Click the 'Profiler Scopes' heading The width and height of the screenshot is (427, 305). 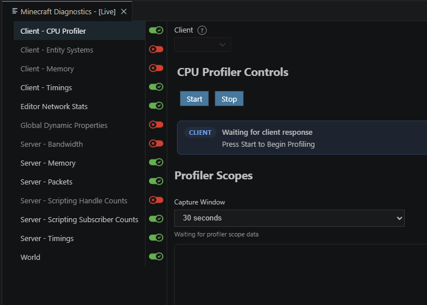pyautogui.click(x=213, y=175)
